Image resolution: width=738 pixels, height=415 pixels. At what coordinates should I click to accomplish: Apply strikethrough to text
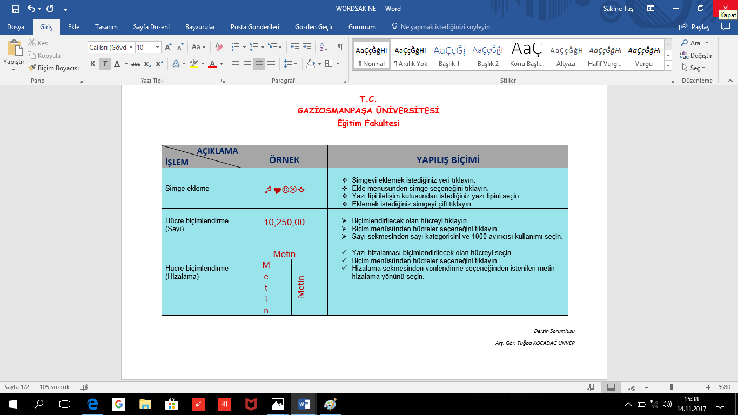point(136,64)
